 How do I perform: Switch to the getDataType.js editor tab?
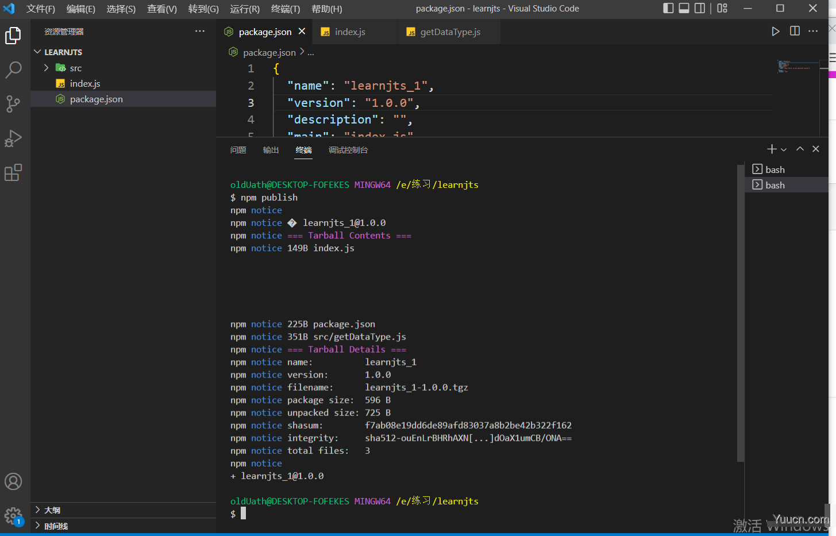(449, 32)
